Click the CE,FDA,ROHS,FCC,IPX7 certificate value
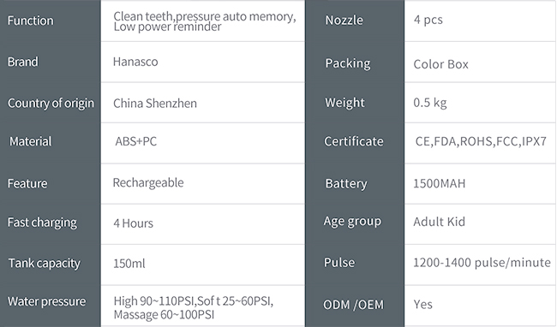Screen dimensions: 557x327 click(481, 141)
